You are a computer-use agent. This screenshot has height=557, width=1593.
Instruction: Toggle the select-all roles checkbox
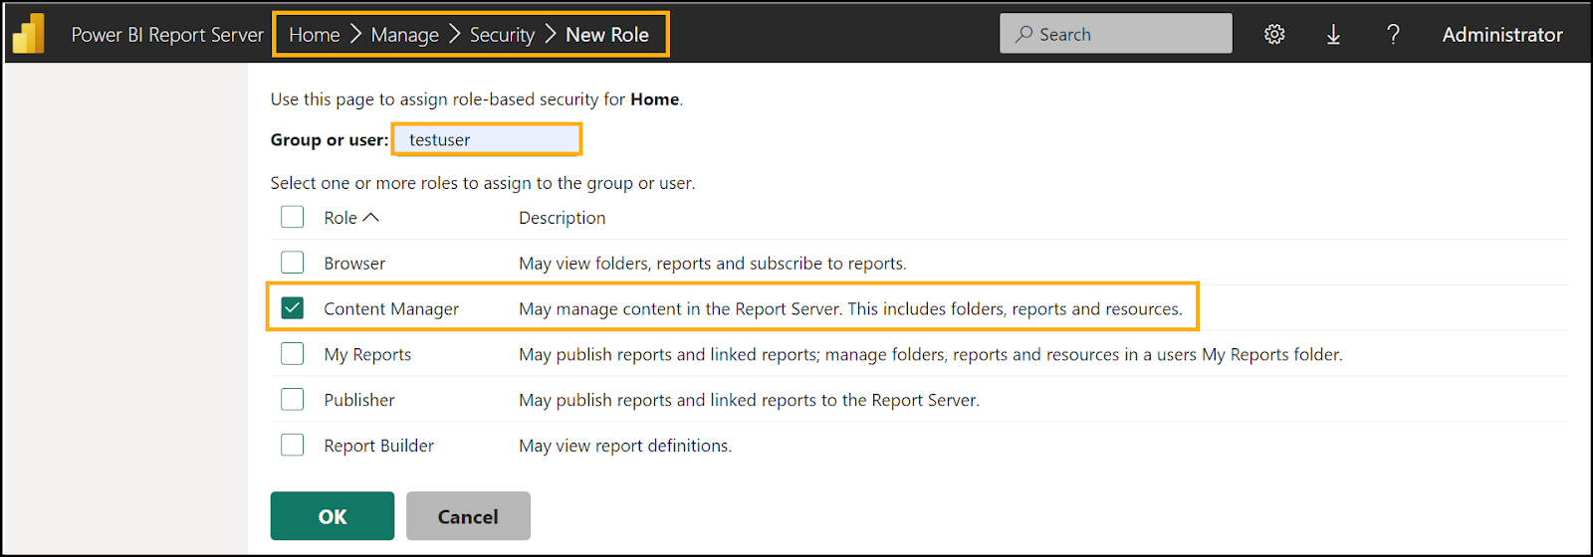(292, 217)
